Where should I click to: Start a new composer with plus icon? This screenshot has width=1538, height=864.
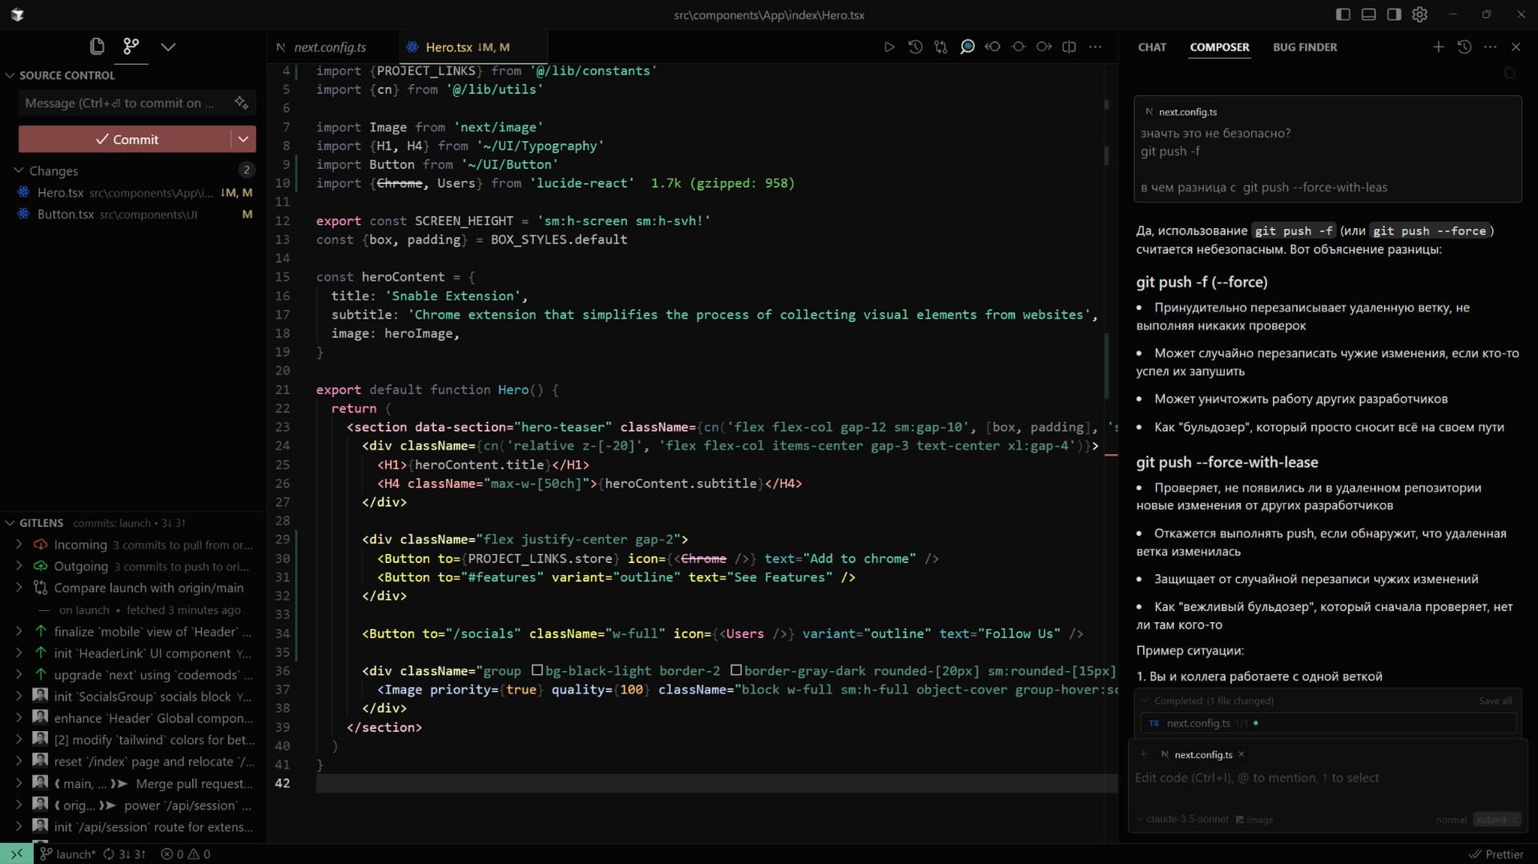click(x=1439, y=46)
